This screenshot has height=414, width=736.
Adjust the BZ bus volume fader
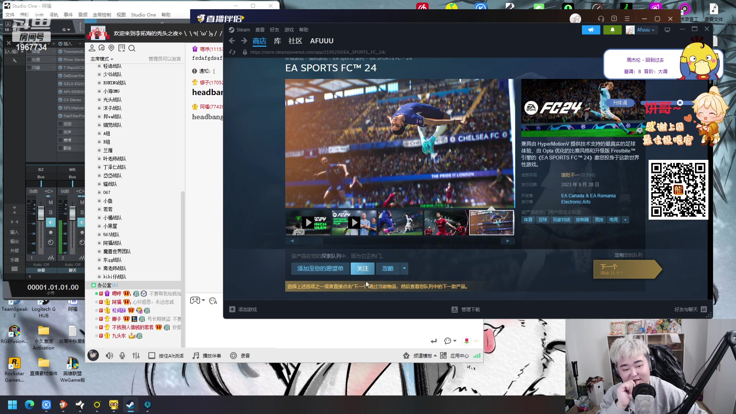click(41, 214)
